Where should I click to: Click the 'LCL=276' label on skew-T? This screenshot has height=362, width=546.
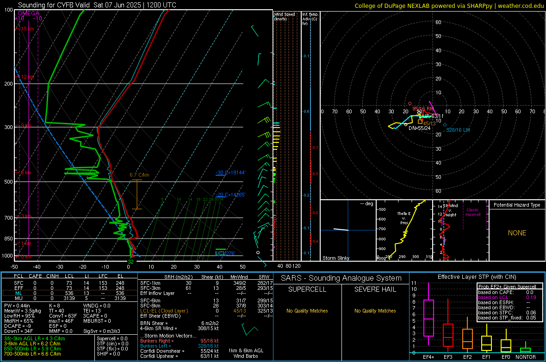[225, 253]
